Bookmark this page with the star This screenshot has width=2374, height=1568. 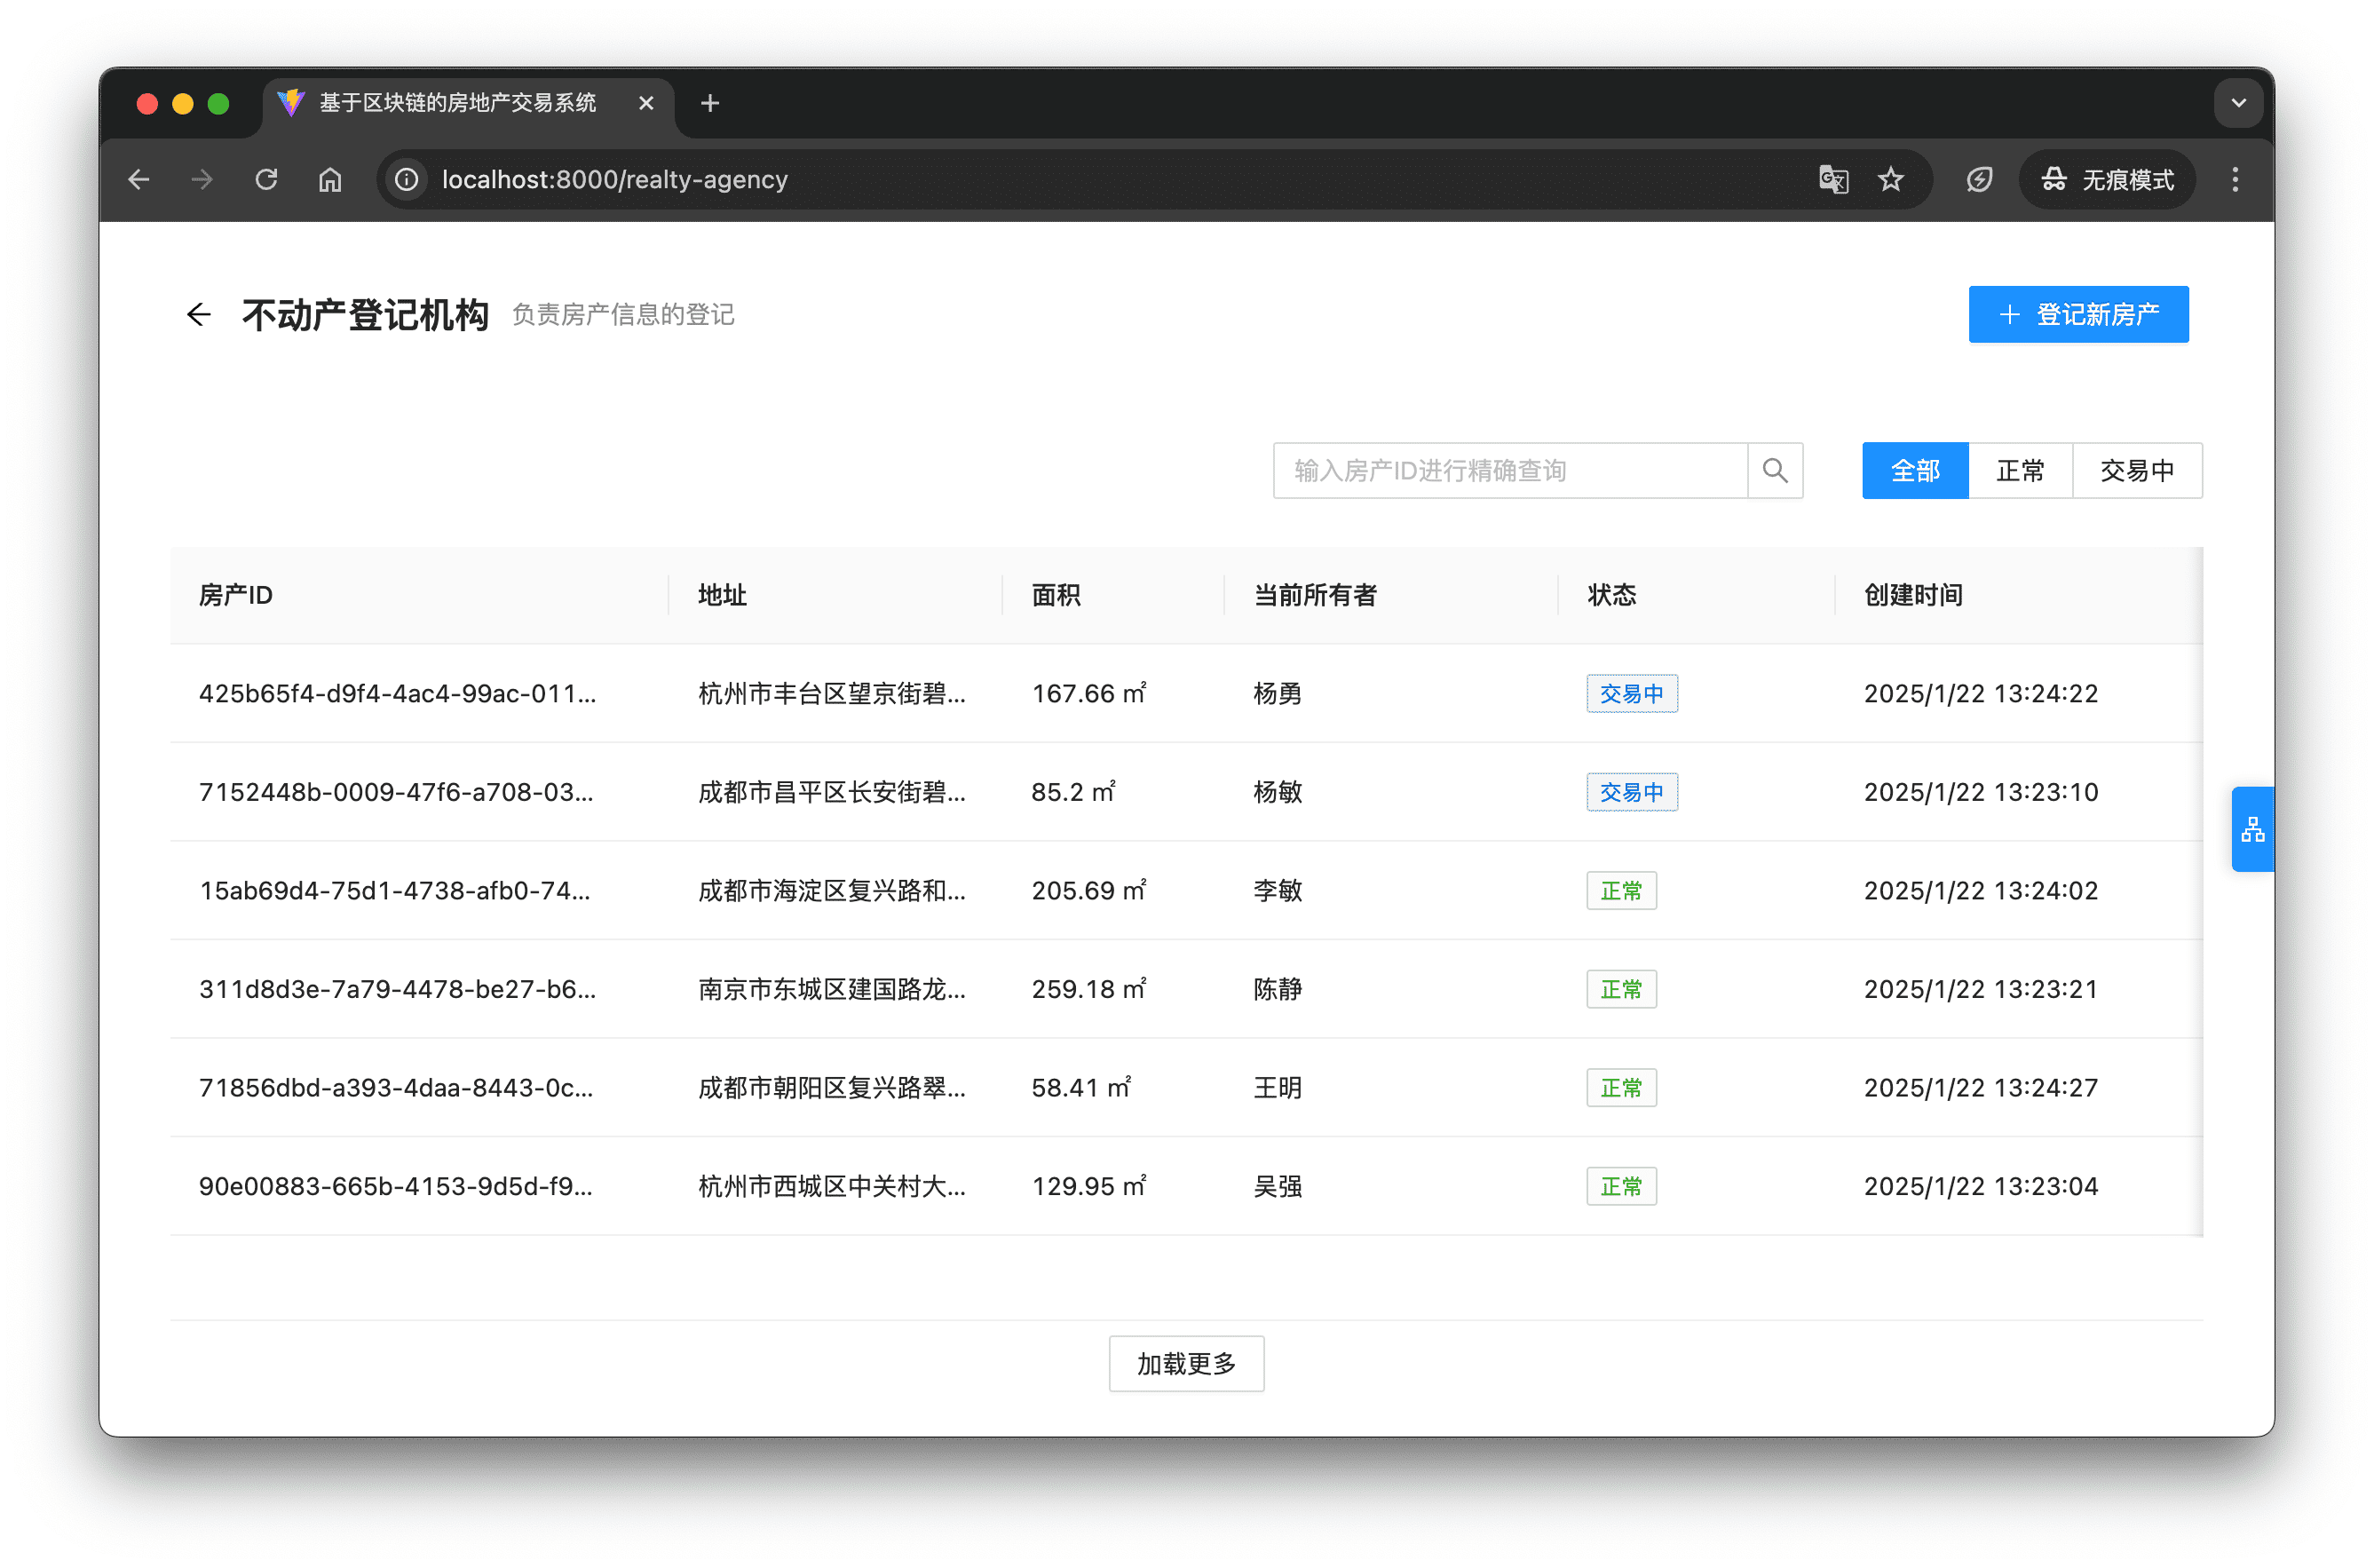1891,180
